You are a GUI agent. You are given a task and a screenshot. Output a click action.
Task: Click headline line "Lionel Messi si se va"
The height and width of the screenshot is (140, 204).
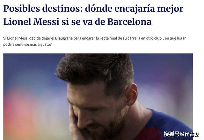(x=77, y=22)
